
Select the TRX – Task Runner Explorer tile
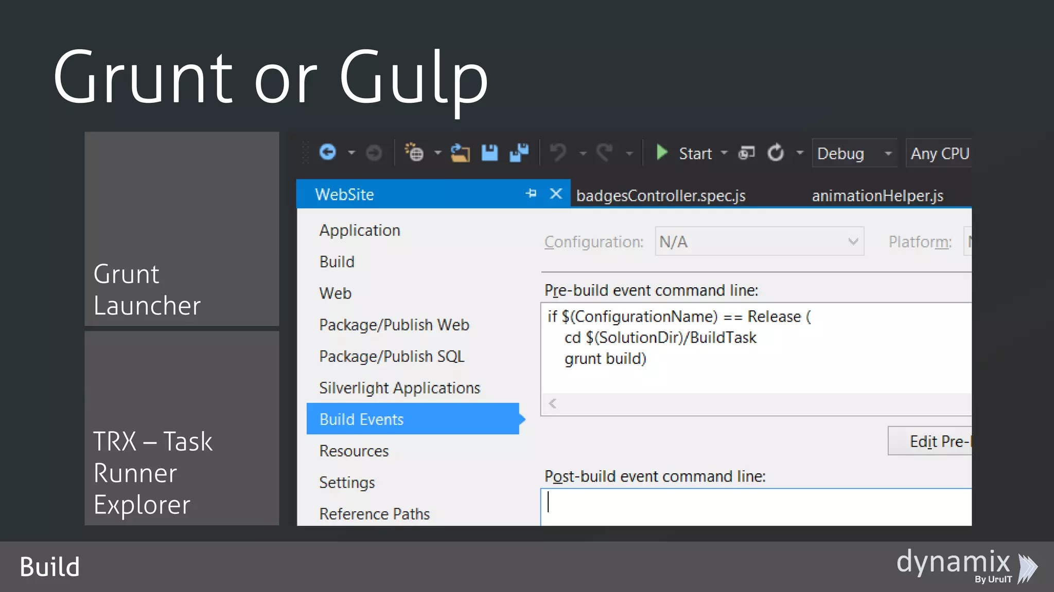tap(182, 428)
